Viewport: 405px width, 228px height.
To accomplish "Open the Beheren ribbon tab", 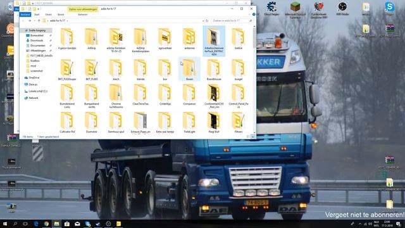I will coord(83,15).
